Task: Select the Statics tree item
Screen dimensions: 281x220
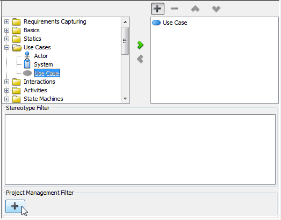Action: [32, 39]
